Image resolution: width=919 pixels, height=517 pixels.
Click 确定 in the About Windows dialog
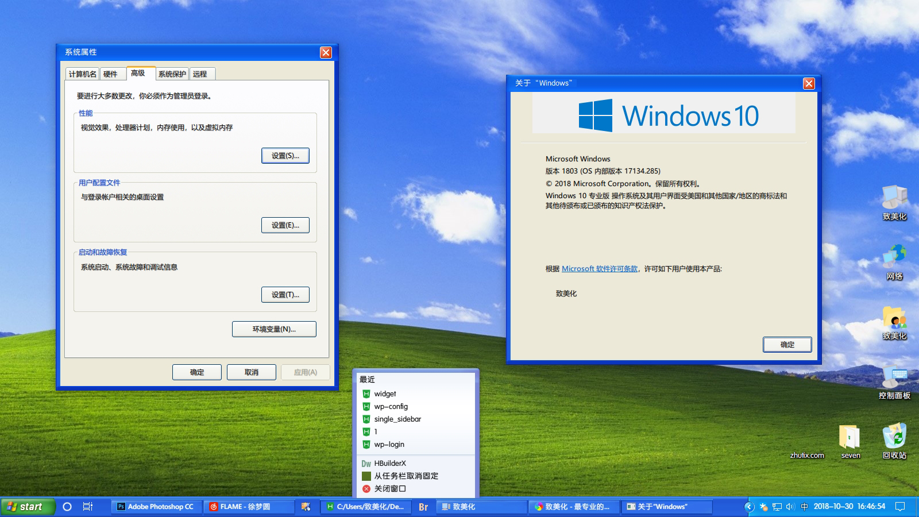point(787,345)
